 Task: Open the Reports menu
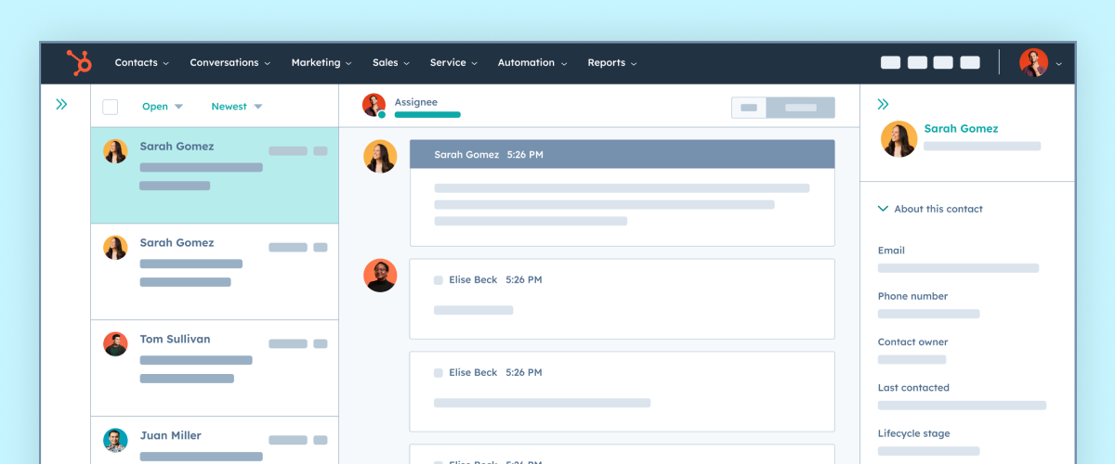tap(612, 63)
